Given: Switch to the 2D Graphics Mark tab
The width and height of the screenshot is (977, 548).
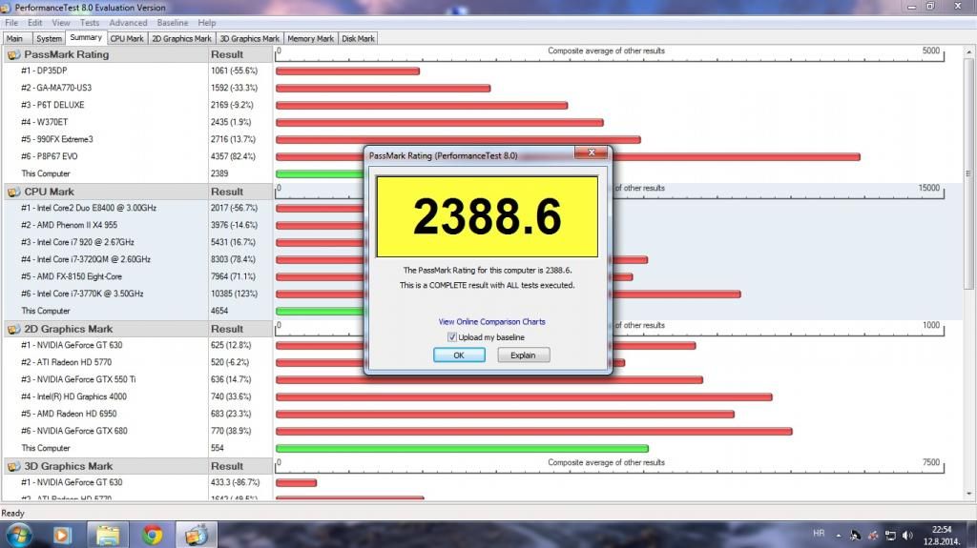Looking at the screenshot, I should (181, 39).
